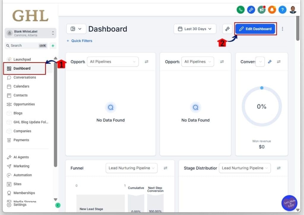Click the AI assistant sparkle icon beside Edit Dashboard
This screenshot has width=304, height=215.
coord(227,29)
